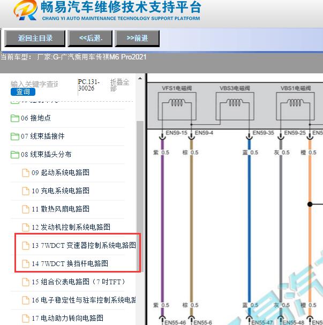Click connector pin label EN55-48

[x=294, y=322]
